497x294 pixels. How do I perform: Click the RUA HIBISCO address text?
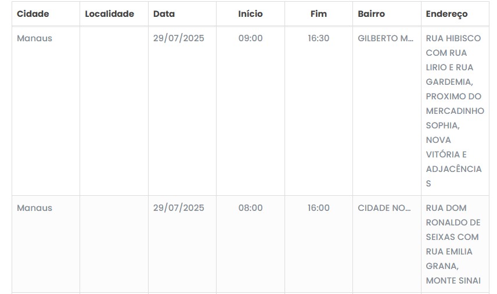tap(453, 38)
